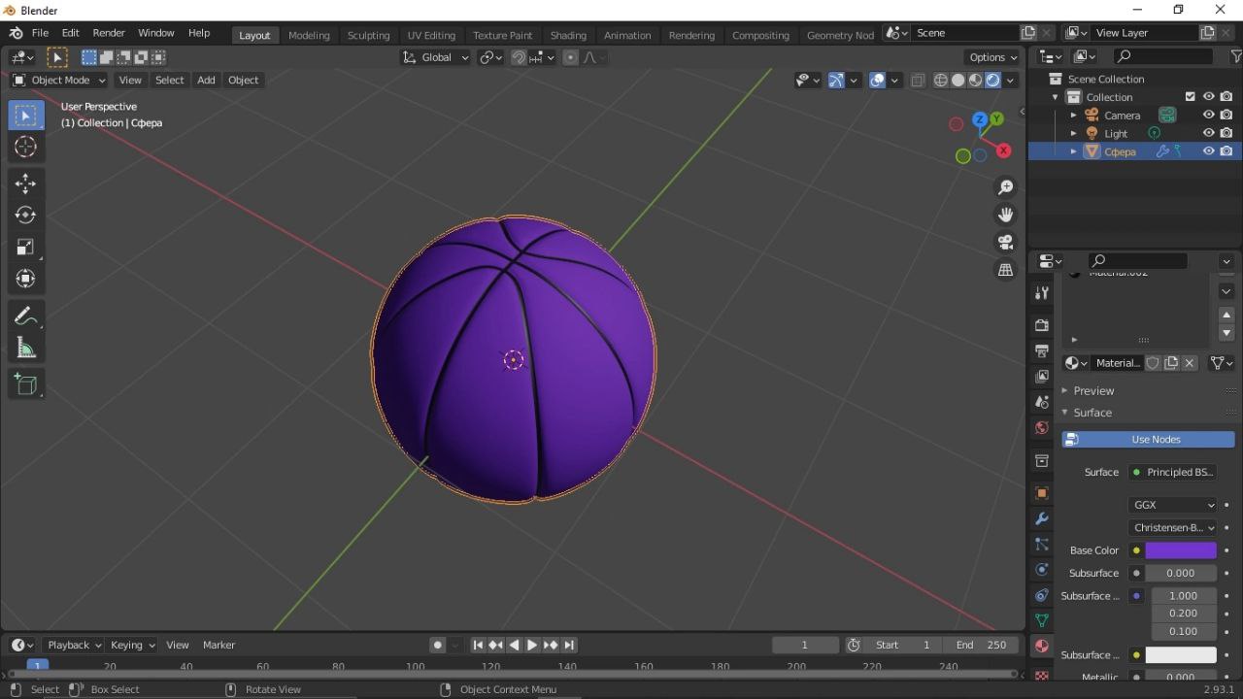Open the Object Data properties tab
This screenshot has width=1243, height=699.
pos(1042,620)
